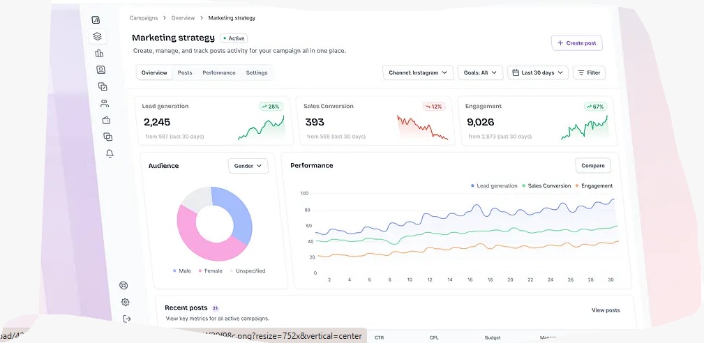704x343 pixels.
Task: Click the logout arrow icon
Action: click(x=126, y=319)
